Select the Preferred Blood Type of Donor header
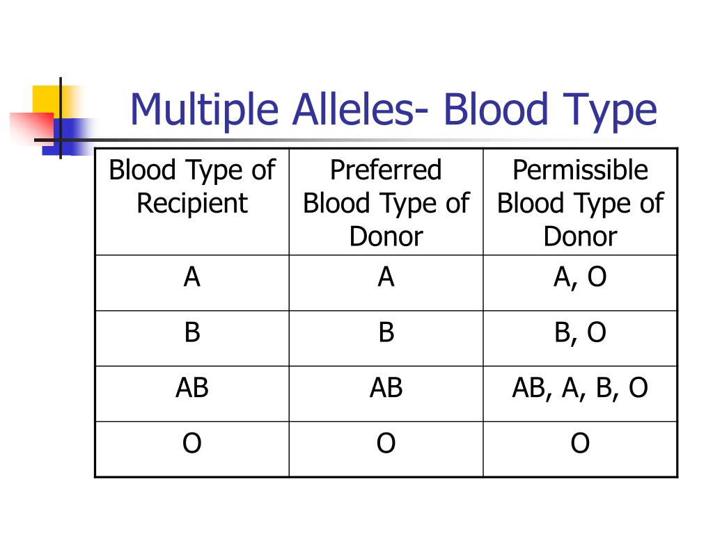 click(x=386, y=202)
